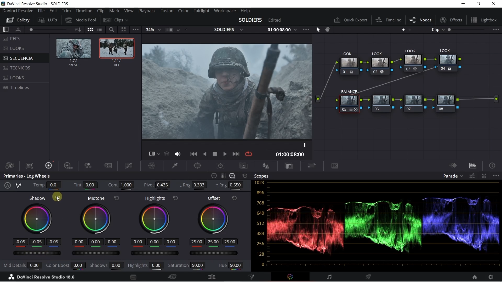
Task: Open the Color menu
Action: coord(183,11)
